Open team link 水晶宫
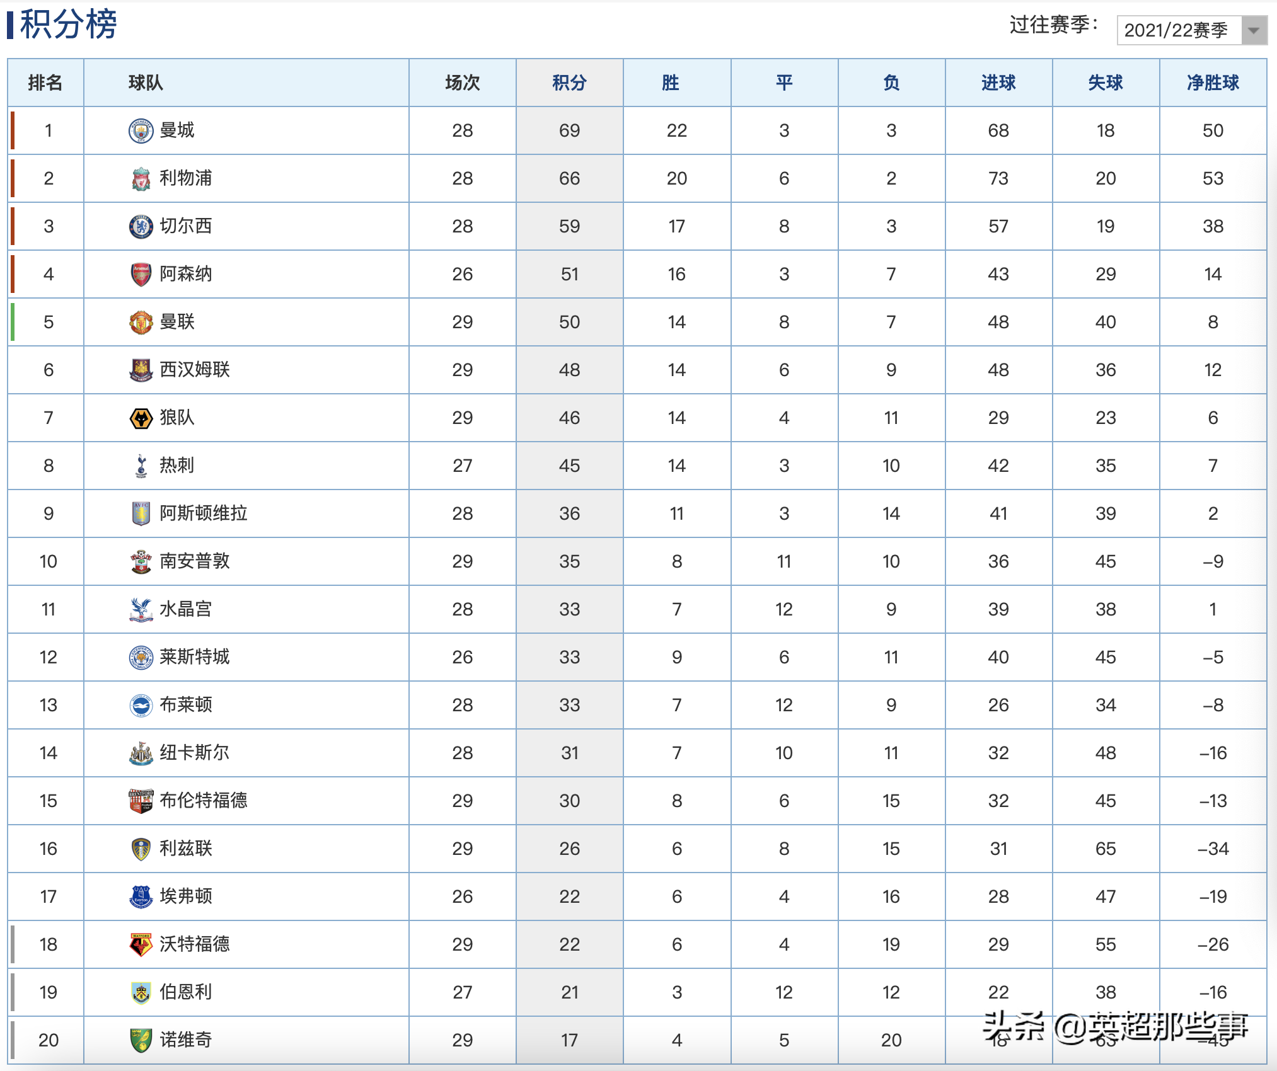Image resolution: width=1277 pixels, height=1071 pixels. (186, 609)
